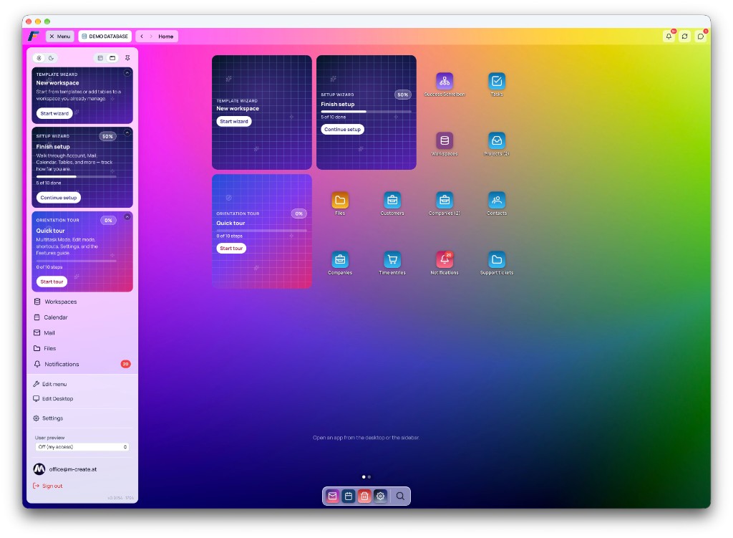Open the Contacts desktop app icon
733x538 pixels.
tap(497, 201)
